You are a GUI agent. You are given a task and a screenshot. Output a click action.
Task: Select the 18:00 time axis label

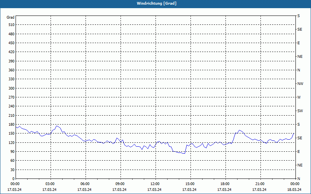pyautogui.click(x=225, y=184)
